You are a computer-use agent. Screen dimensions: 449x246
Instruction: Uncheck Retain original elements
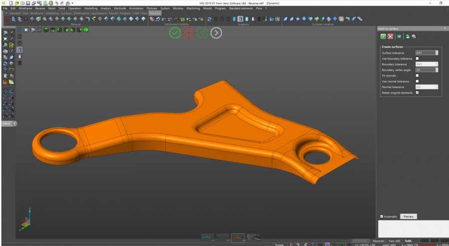(417, 93)
